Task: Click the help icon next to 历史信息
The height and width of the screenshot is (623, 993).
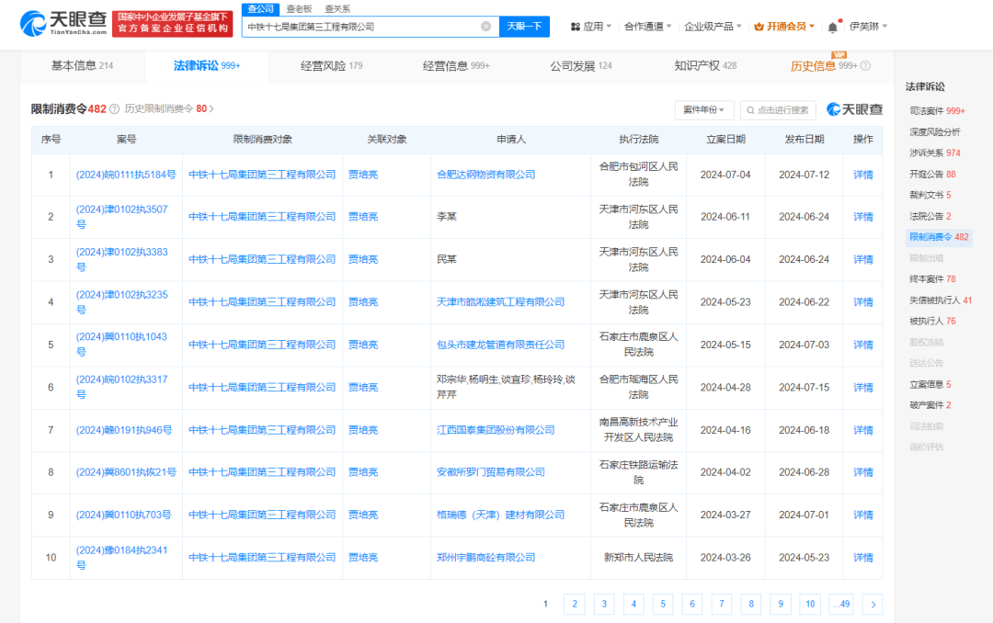Action: click(x=865, y=66)
